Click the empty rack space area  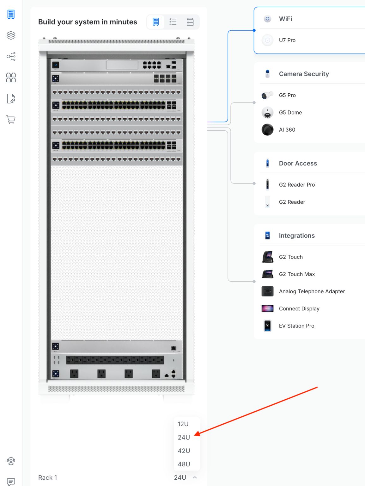pyautogui.click(x=117, y=252)
